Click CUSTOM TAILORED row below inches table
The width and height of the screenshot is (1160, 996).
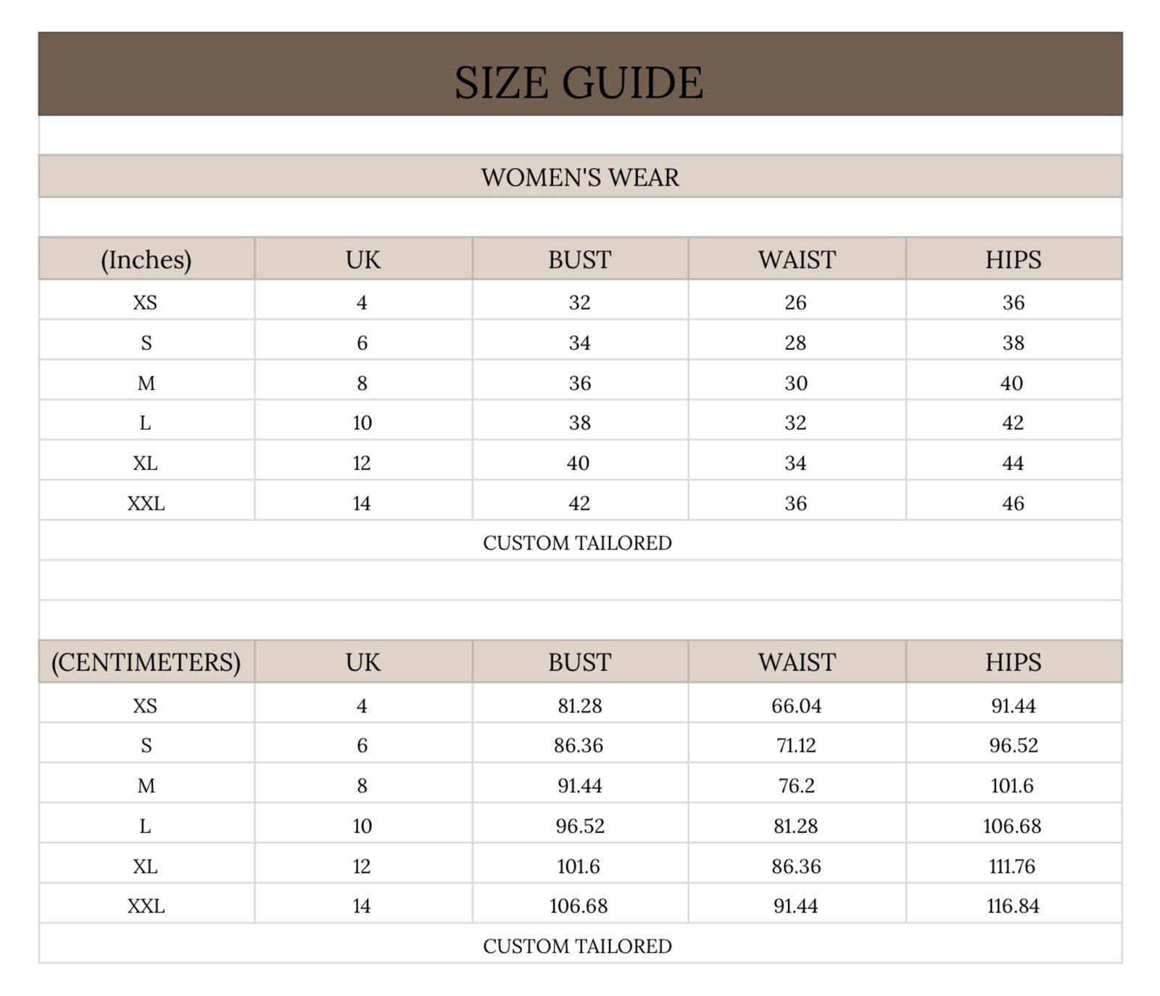577,543
